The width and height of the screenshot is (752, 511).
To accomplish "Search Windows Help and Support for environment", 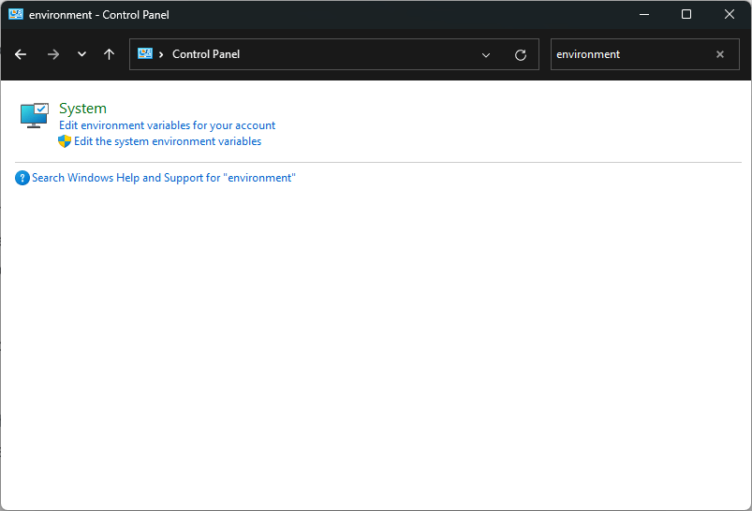I will pyautogui.click(x=164, y=178).
